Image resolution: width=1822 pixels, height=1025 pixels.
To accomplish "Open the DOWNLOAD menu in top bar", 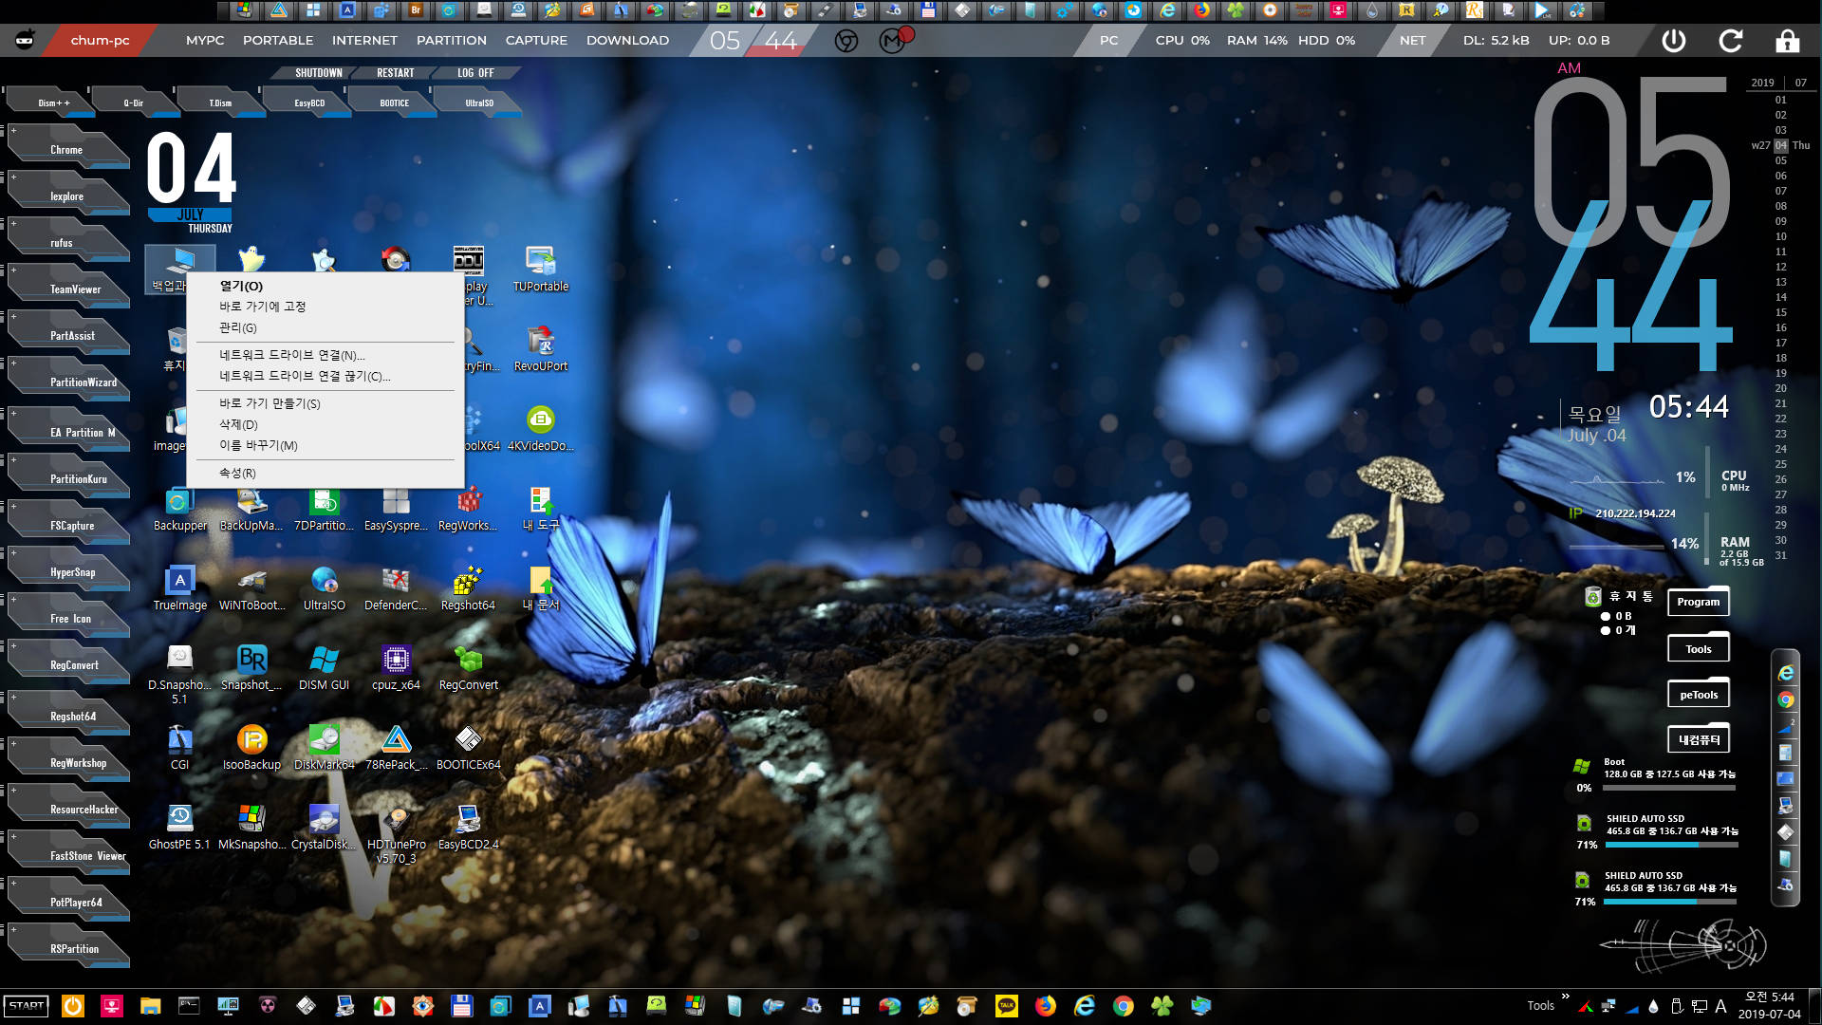I will (627, 41).
